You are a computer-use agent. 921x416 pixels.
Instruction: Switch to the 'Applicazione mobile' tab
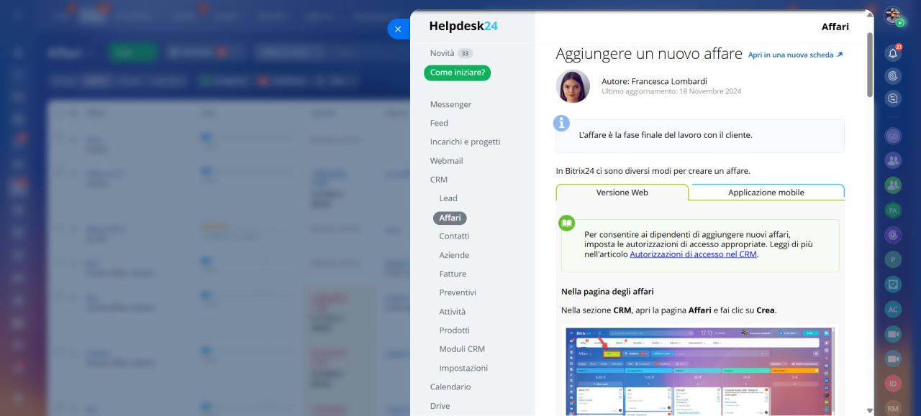[766, 193]
